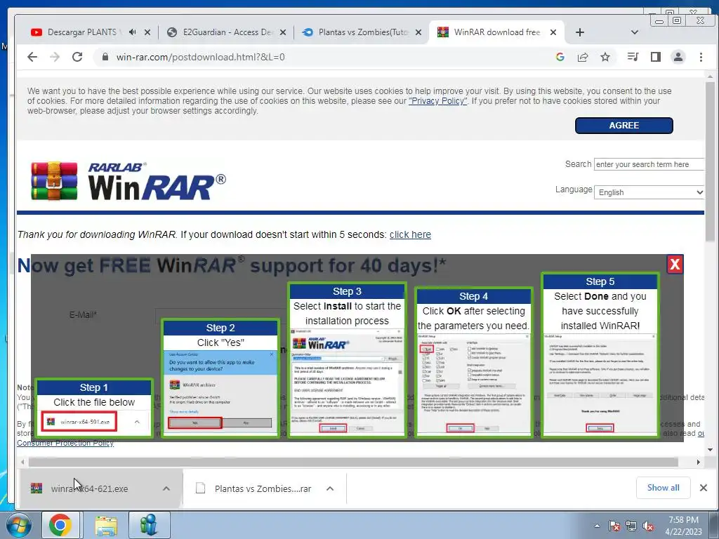Expand options for winrar-x64-621.exe download

point(166,488)
